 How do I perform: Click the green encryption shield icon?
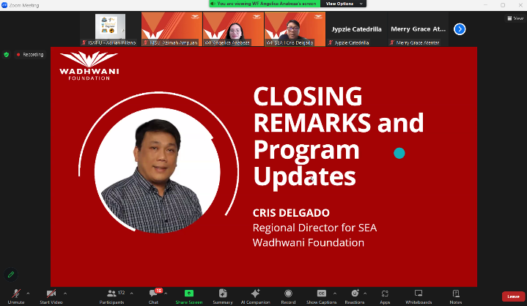7,54
